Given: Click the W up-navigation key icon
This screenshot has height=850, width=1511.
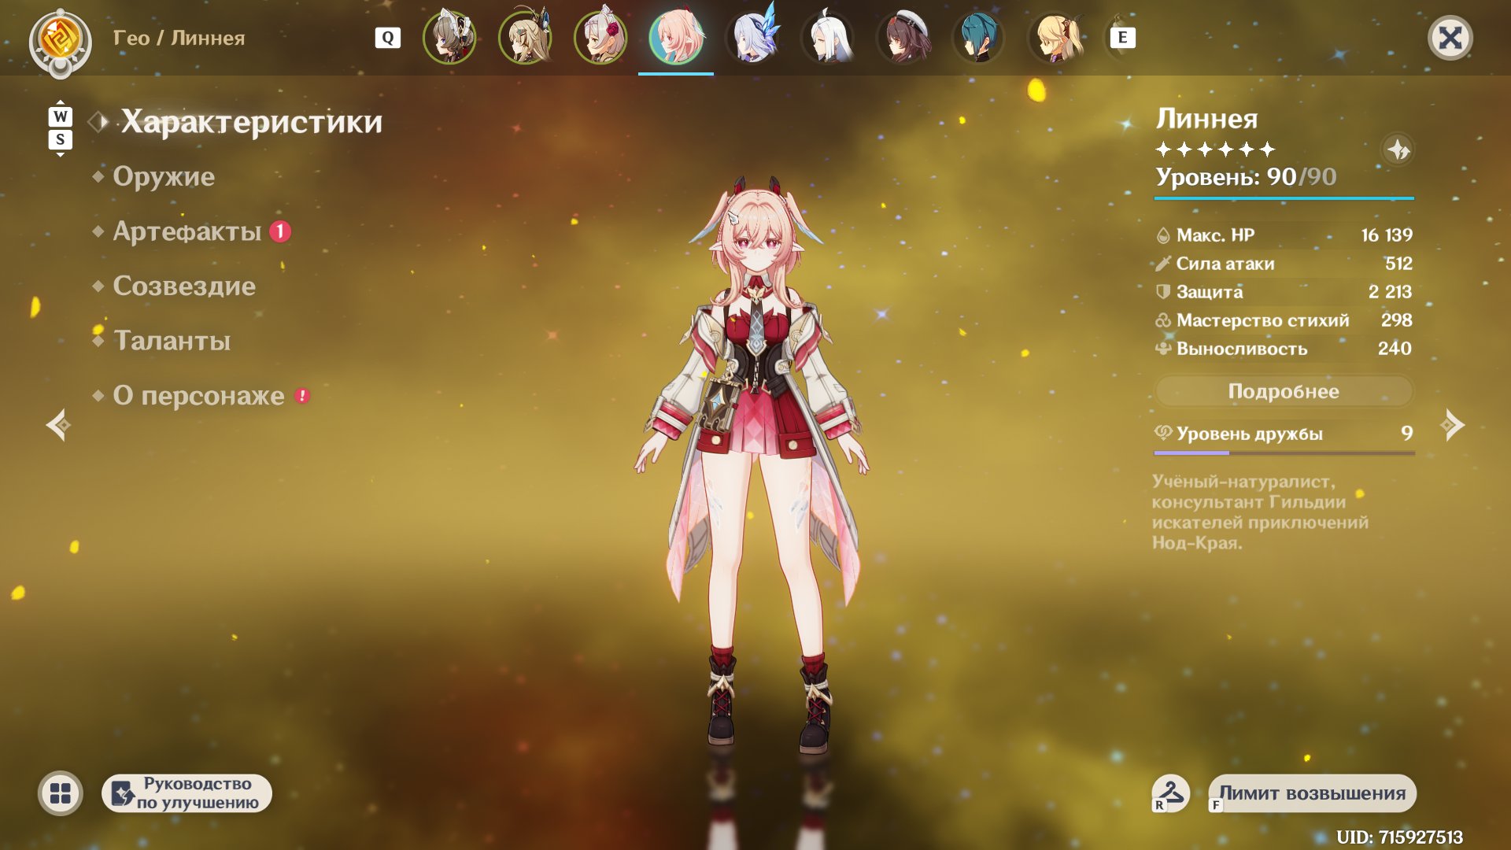Looking at the screenshot, I should point(61,116).
